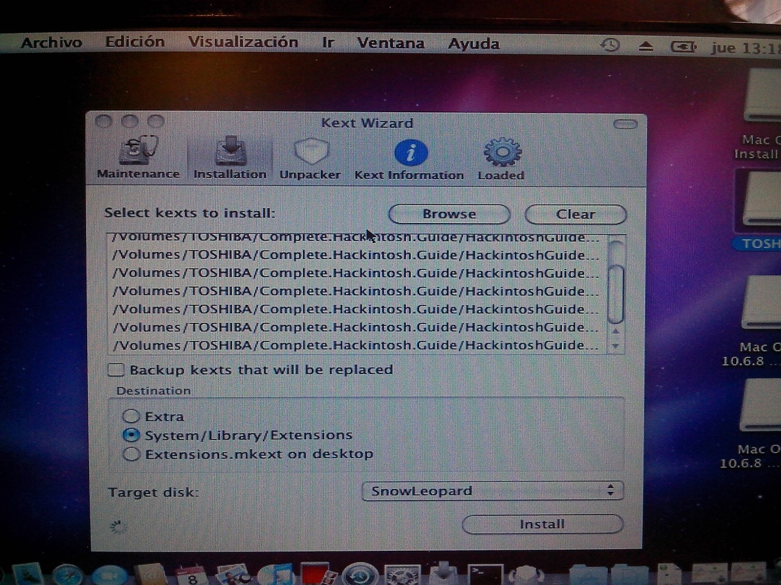Open the Target disk SnowLeopard dropdown
The height and width of the screenshot is (585, 781).
click(x=492, y=491)
